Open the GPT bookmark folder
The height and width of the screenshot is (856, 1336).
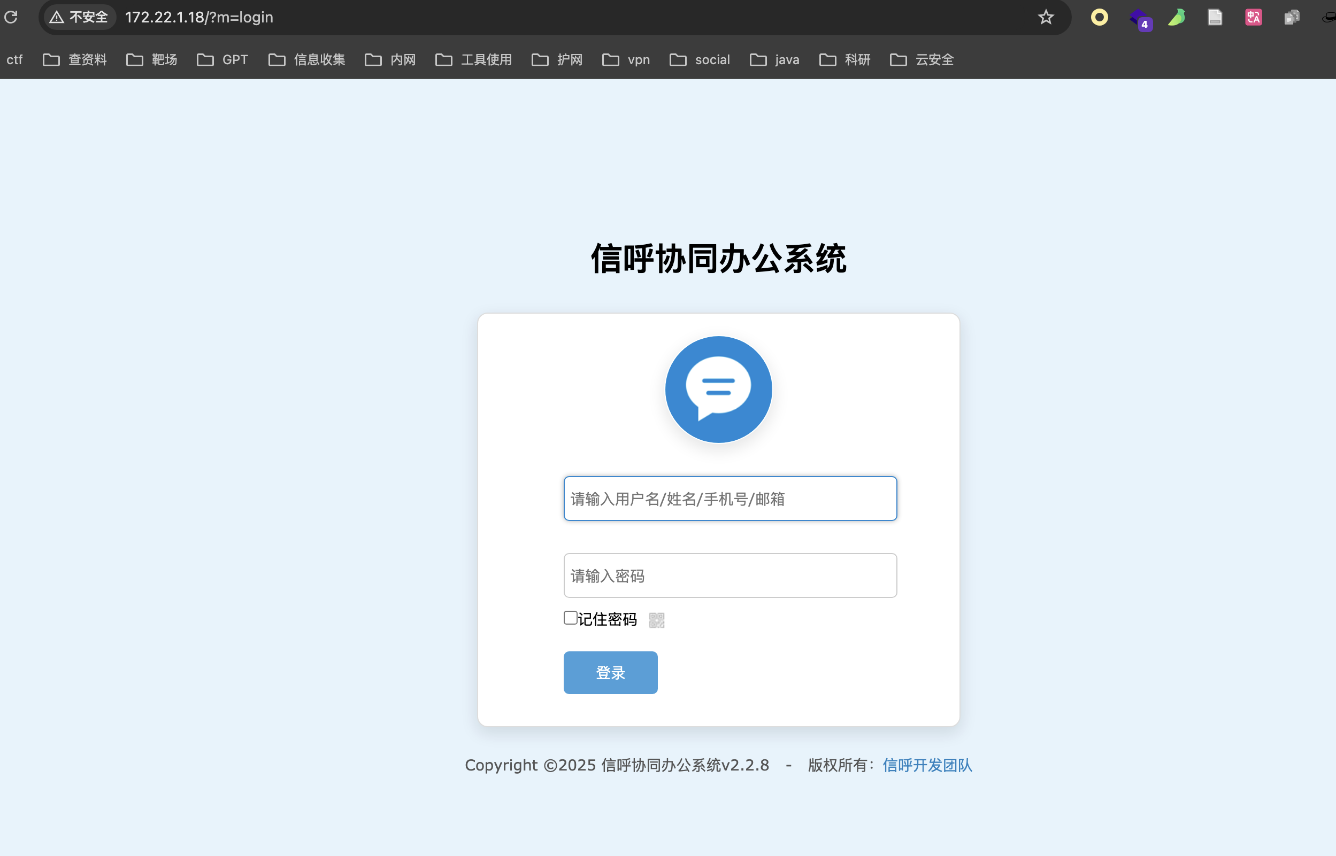(222, 59)
